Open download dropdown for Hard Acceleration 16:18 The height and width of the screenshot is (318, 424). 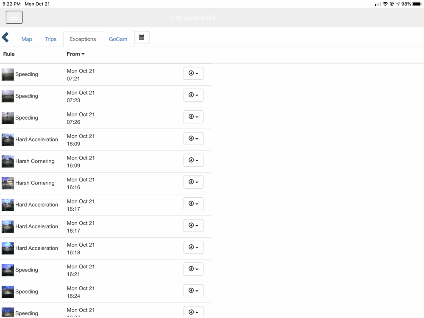coord(193,247)
